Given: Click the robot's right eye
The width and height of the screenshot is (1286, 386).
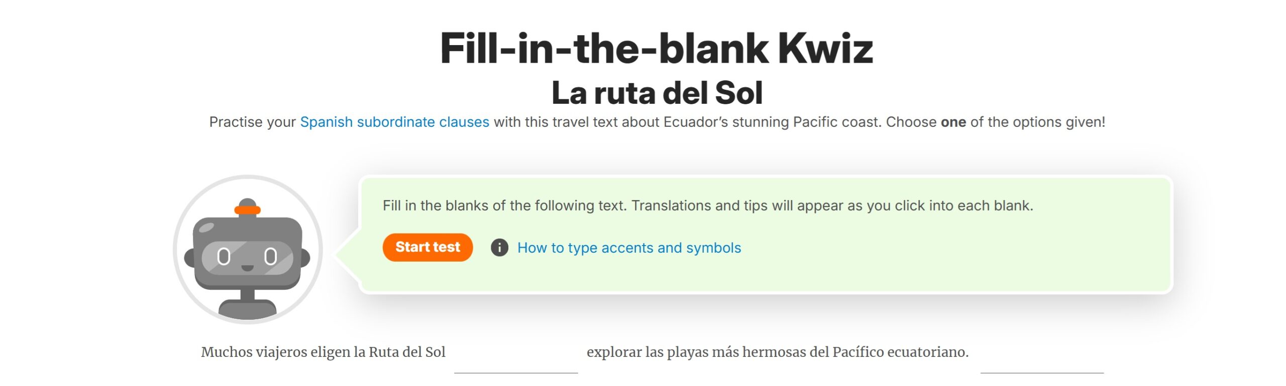Looking at the screenshot, I should [x=271, y=257].
